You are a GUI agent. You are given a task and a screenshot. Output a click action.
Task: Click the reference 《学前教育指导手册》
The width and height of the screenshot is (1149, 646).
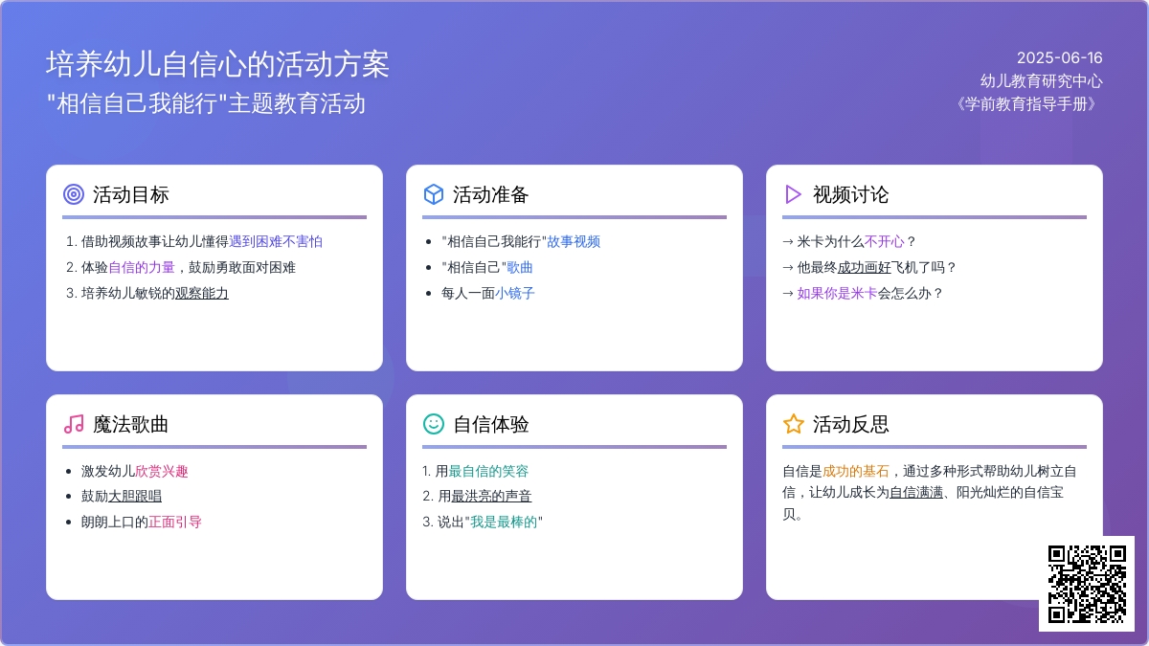1026,103
